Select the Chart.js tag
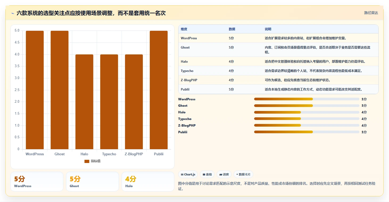The image size is (389, 202). click(x=188, y=174)
